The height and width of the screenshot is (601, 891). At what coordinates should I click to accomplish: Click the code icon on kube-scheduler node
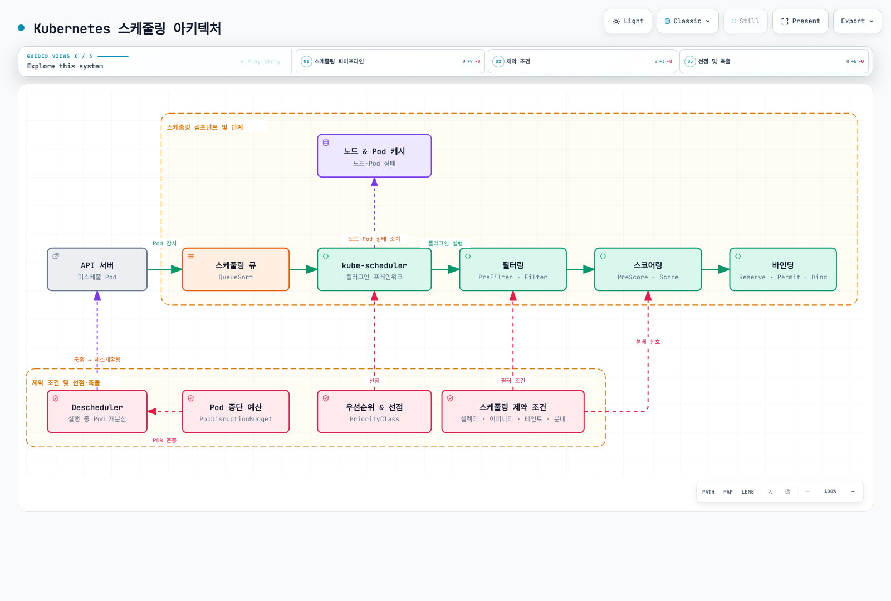pyautogui.click(x=326, y=256)
